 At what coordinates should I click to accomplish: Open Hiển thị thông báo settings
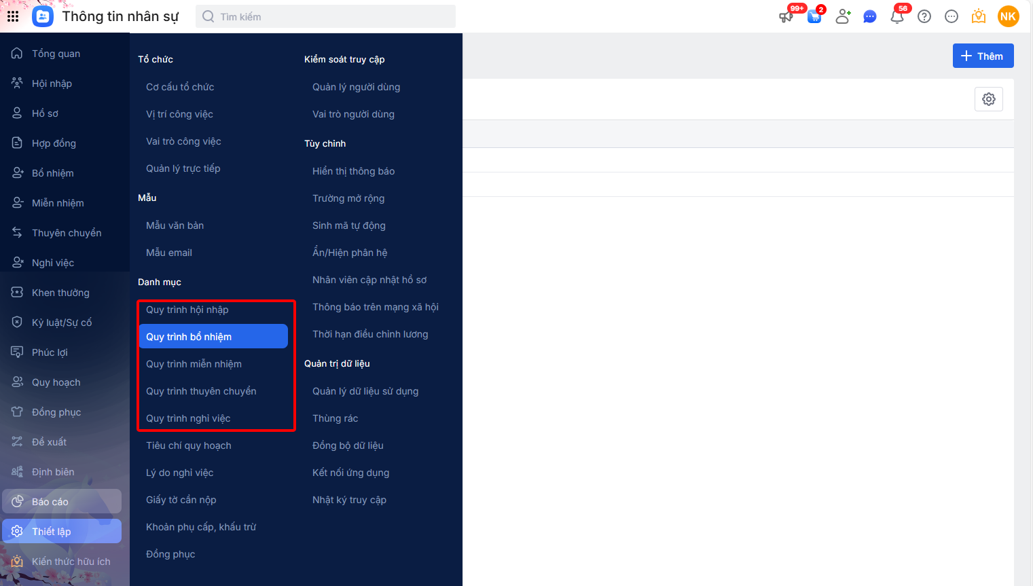[354, 171]
